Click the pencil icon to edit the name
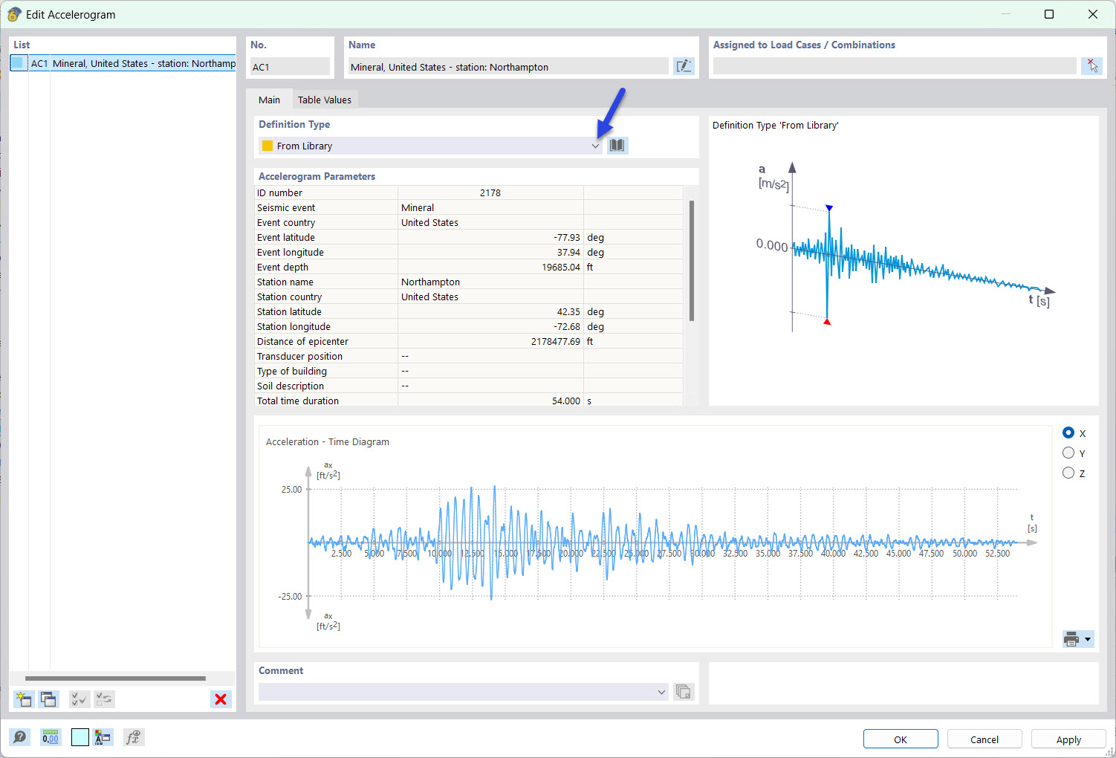The image size is (1116, 758). 684,66
